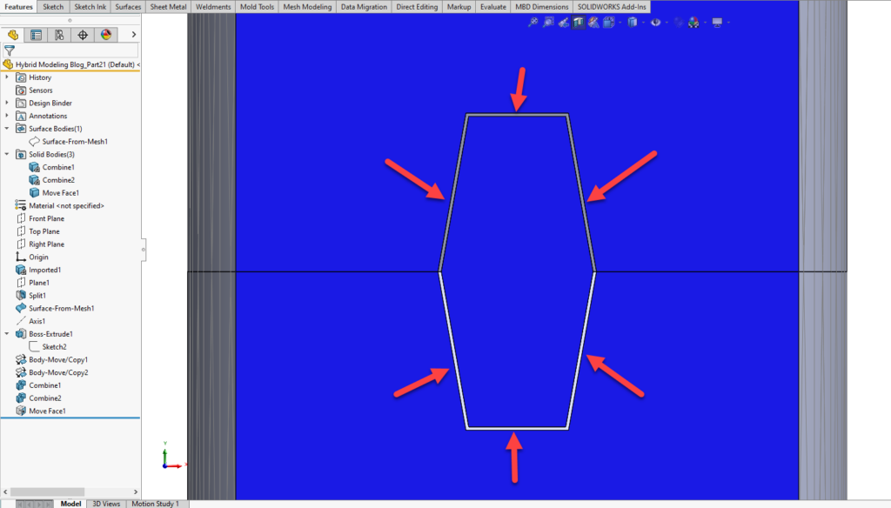891x508 pixels.
Task: Open the Evaluate ribbon tab
Action: 493,6
